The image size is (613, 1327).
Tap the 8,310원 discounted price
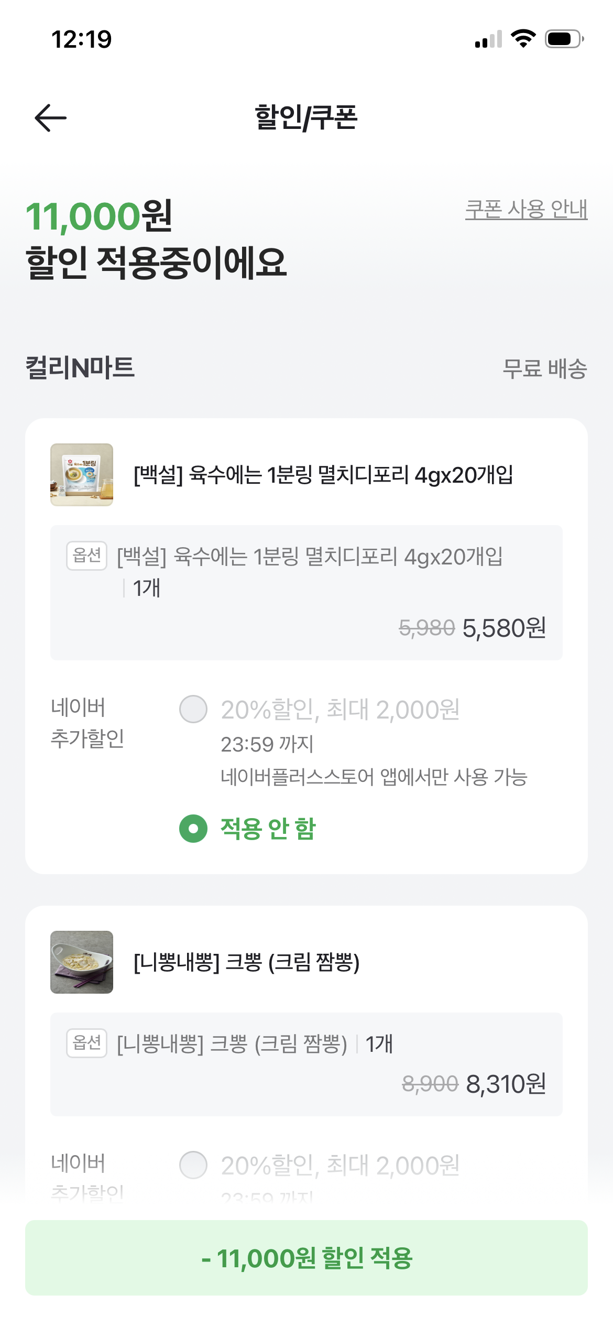click(x=506, y=1084)
